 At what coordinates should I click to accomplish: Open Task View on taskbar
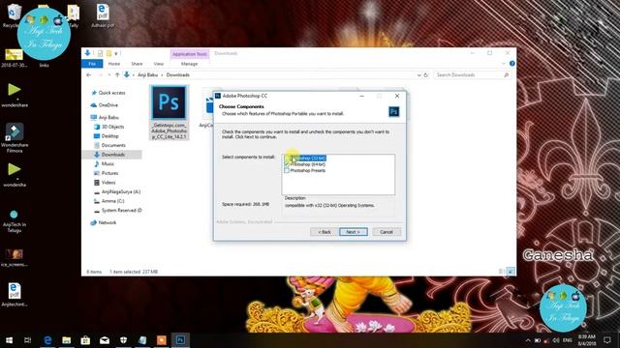(x=28, y=340)
